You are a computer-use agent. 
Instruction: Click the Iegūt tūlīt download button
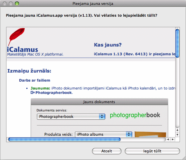[152, 151]
